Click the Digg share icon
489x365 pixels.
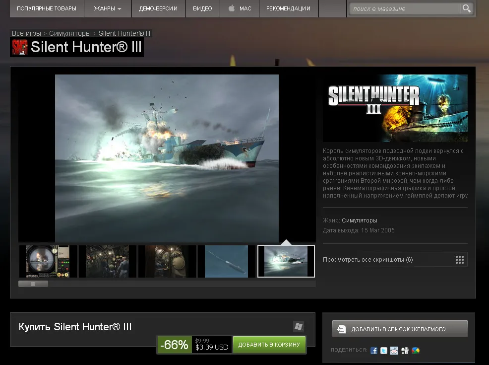(405, 350)
